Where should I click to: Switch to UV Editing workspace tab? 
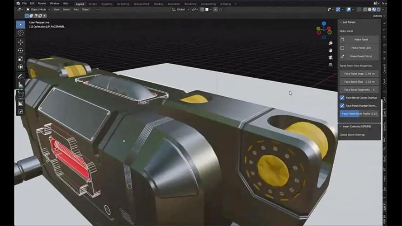(x=123, y=4)
